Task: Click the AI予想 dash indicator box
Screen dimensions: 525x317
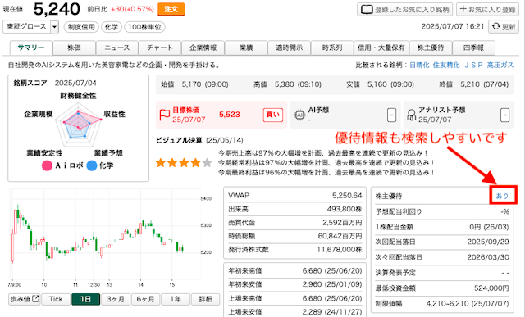Action: (391, 115)
